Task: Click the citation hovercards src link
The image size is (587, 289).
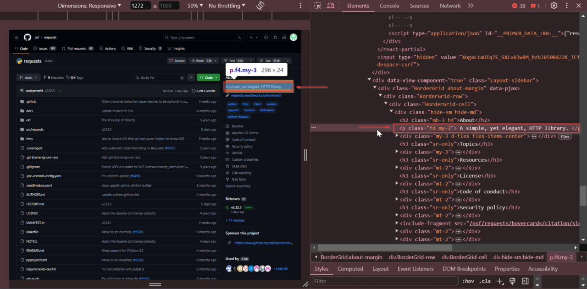Action: pos(524,224)
